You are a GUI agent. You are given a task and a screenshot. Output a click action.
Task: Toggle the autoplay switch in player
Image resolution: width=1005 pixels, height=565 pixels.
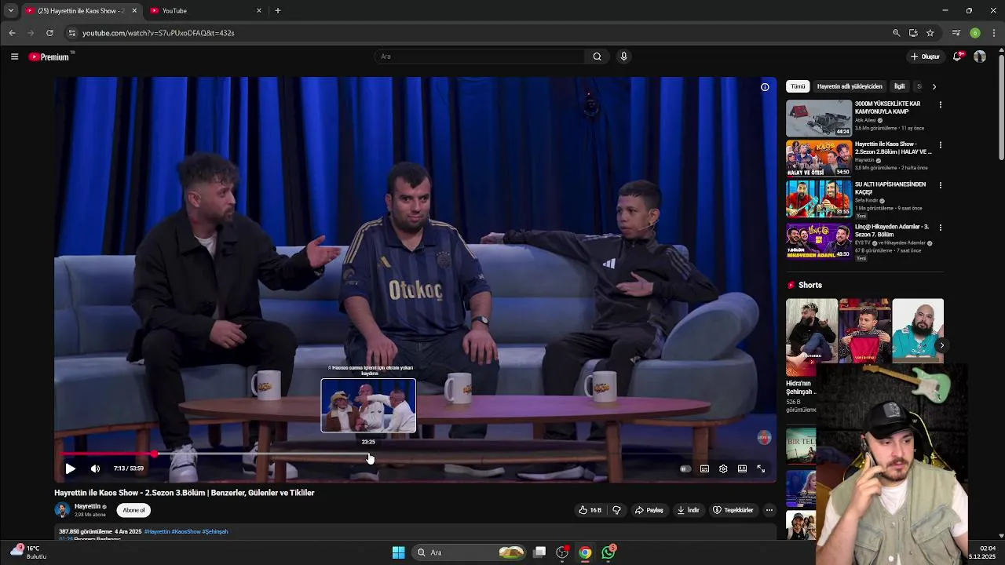coord(685,468)
